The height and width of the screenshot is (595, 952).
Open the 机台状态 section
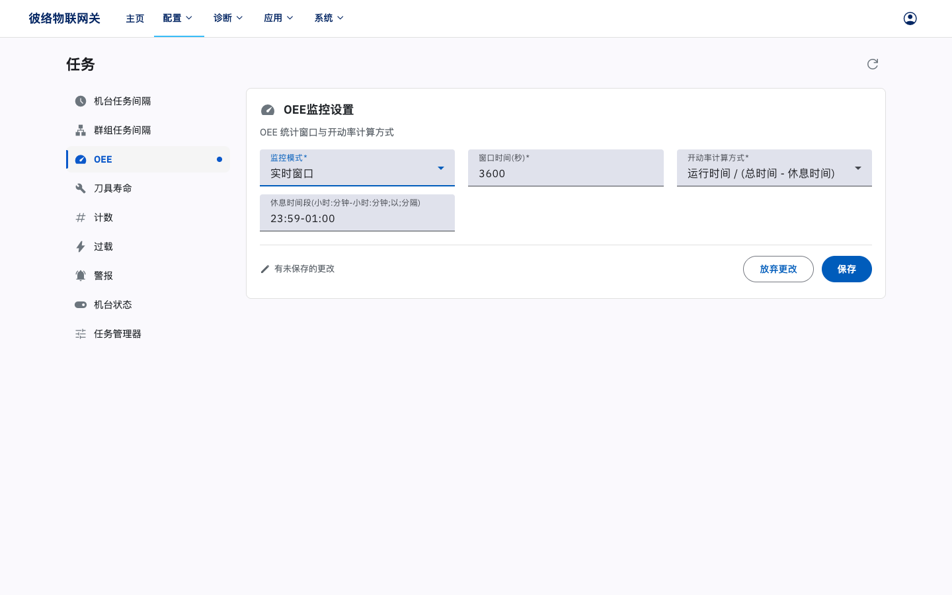148,305
